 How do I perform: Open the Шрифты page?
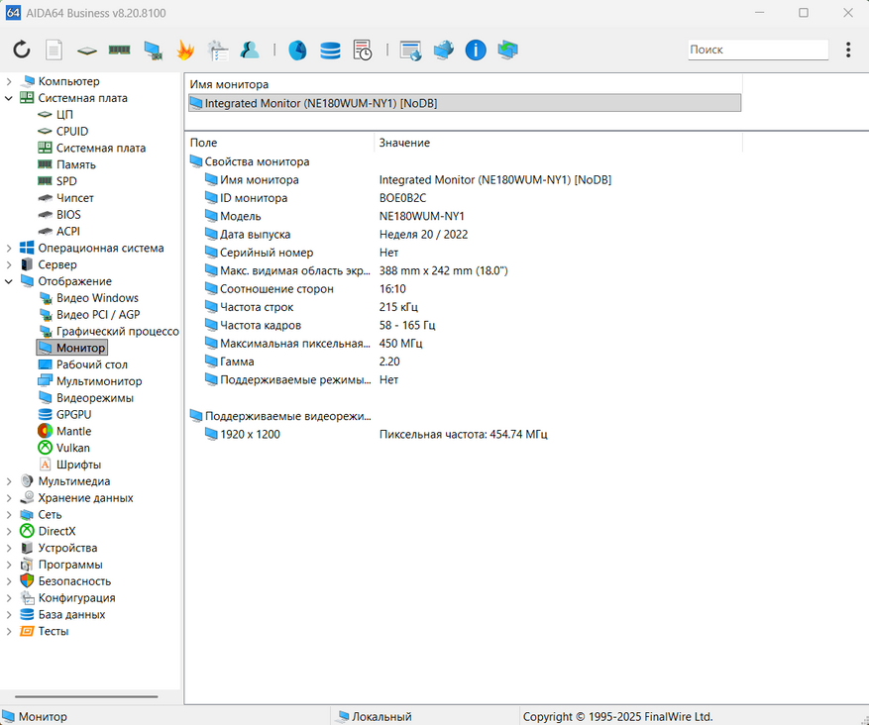78,465
